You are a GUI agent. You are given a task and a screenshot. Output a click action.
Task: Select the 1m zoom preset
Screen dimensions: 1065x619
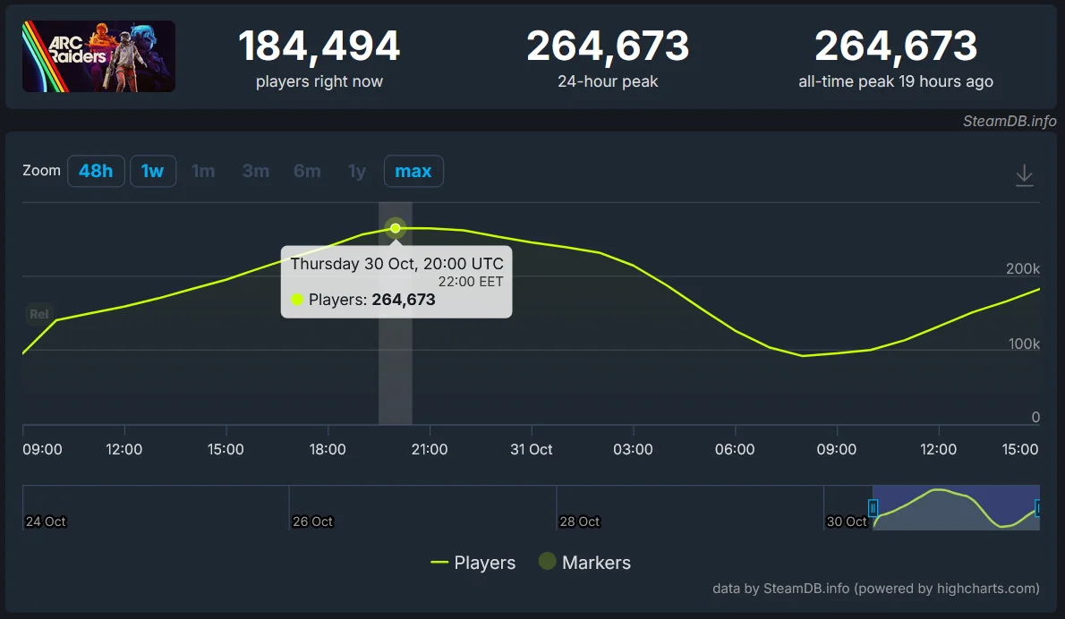(203, 171)
